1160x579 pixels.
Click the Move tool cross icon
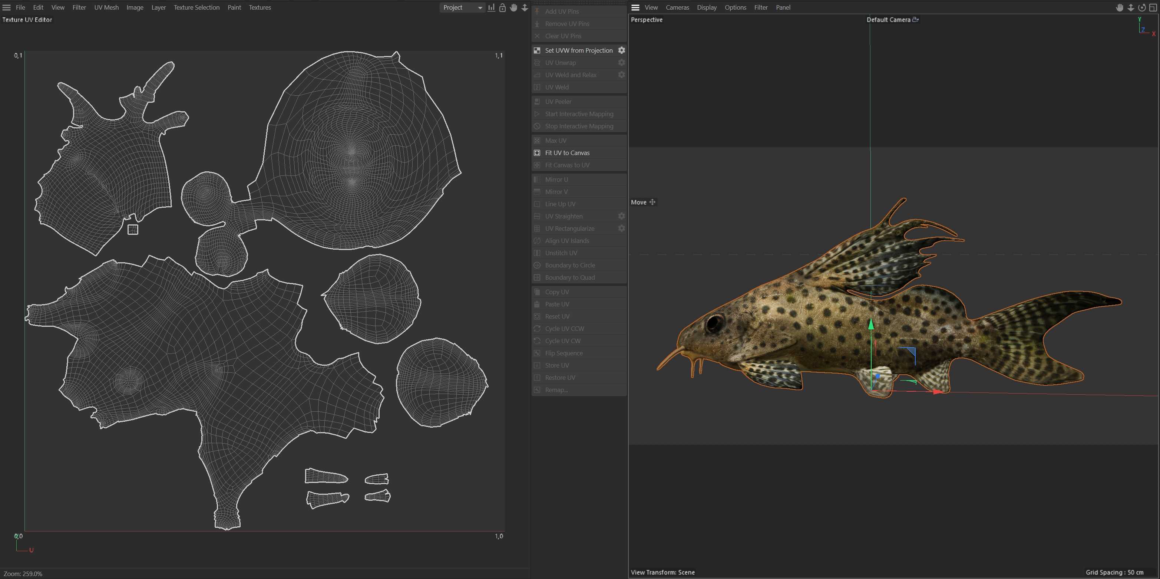pyautogui.click(x=652, y=202)
